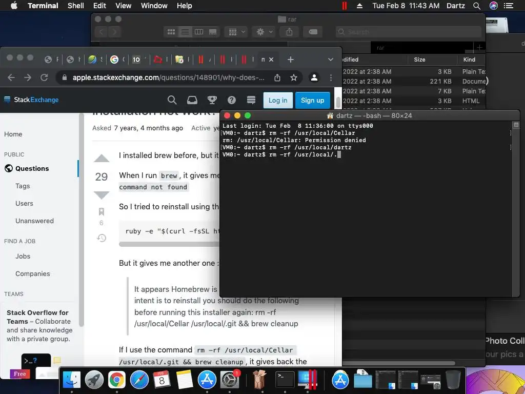Open Notification Center in the menu bar
525x394 pixels.
tap(509, 6)
